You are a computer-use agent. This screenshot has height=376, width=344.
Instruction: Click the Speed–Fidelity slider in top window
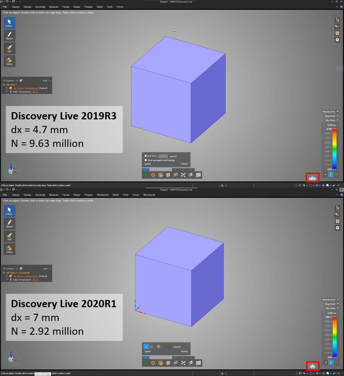pyautogui.click(x=166, y=164)
